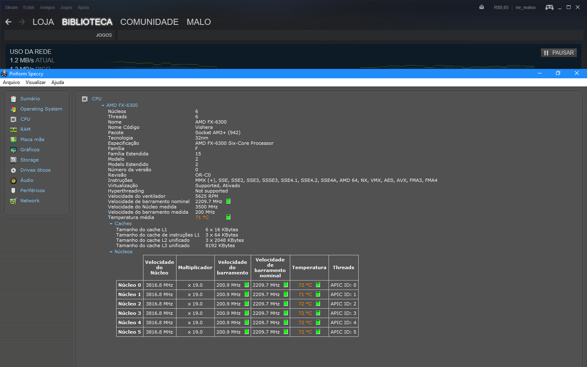Click the RAM module icon in sidebar
Viewport: 587px width, 367px height.
13,129
